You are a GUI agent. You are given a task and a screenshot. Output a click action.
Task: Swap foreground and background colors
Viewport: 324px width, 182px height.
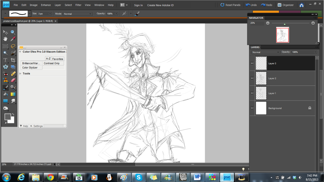(13, 115)
